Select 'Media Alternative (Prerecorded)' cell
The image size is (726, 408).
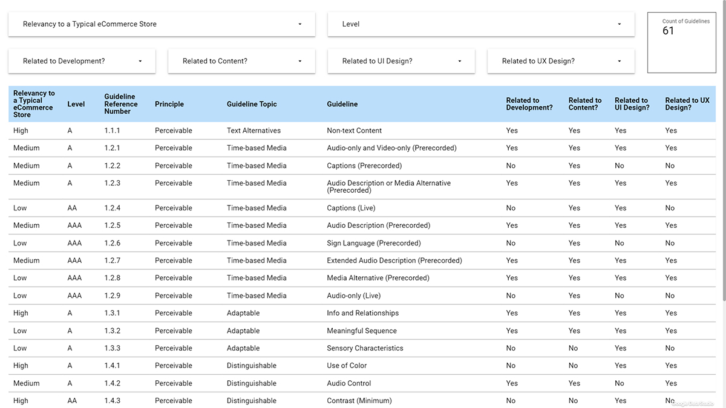378,278
